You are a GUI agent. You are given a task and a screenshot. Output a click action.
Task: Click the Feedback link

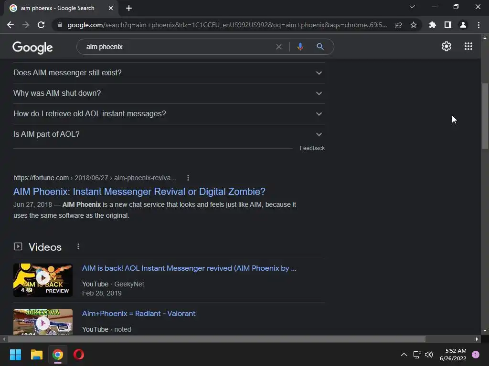[x=312, y=148]
